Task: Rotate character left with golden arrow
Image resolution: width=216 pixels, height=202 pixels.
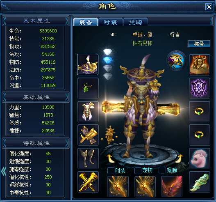Action: 110,158
